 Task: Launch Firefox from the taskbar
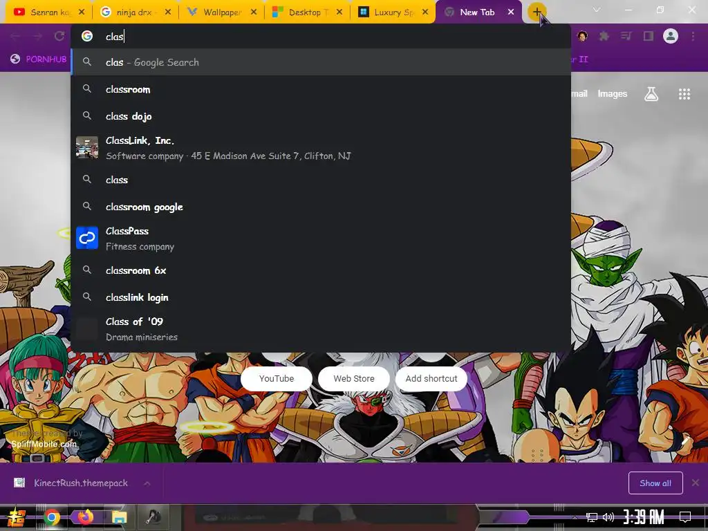[x=85, y=517]
